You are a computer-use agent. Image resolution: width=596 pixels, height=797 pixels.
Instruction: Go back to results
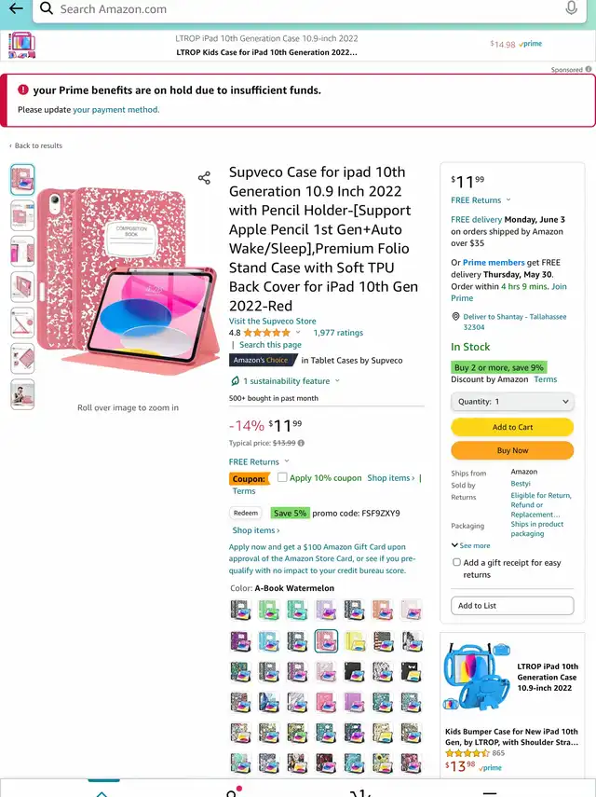pyautogui.click(x=35, y=145)
